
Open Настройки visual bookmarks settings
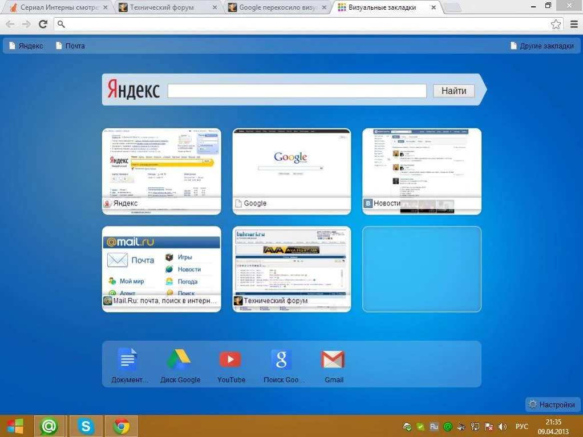pyautogui.click(x=552, y=404)
